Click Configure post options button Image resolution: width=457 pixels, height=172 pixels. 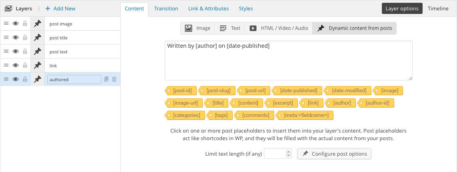tap(334, 154)
